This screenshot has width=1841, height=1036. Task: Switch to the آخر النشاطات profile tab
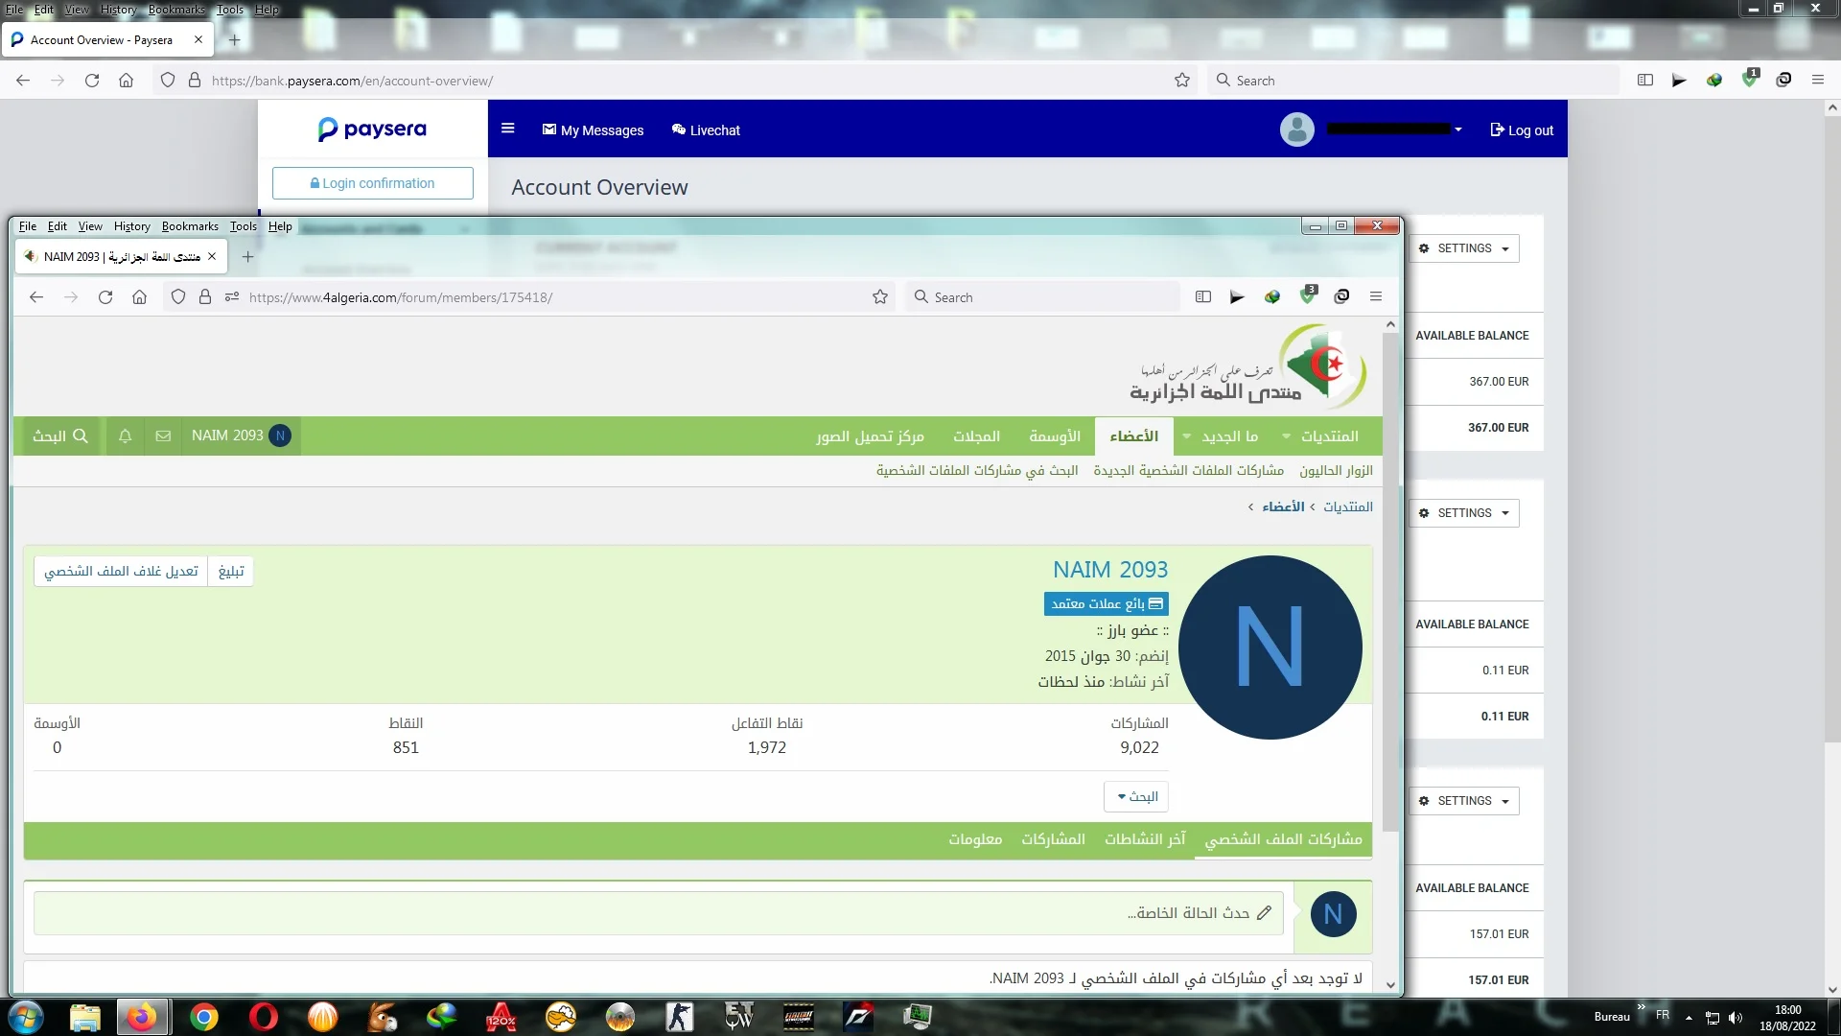click(1145, 839)
